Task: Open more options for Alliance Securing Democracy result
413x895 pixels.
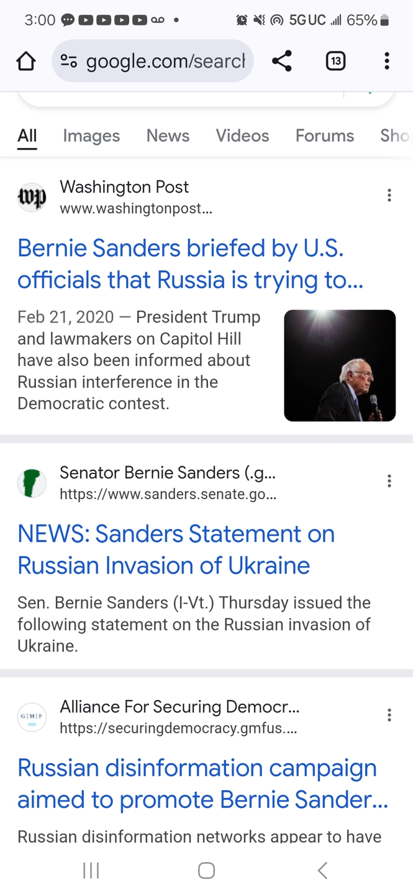Action: tap(389, 715)
